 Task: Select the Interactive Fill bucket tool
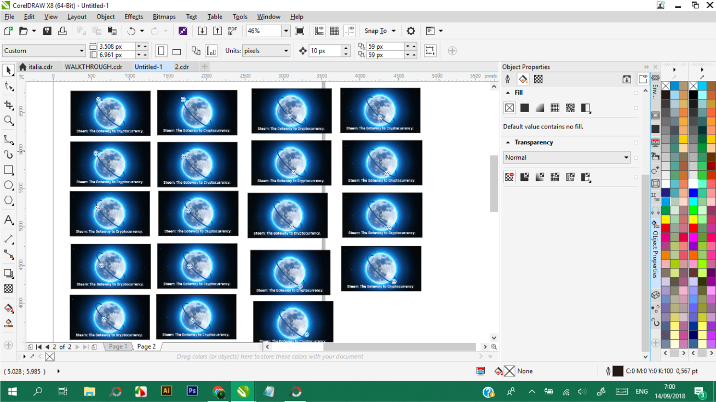click(8, 308)
